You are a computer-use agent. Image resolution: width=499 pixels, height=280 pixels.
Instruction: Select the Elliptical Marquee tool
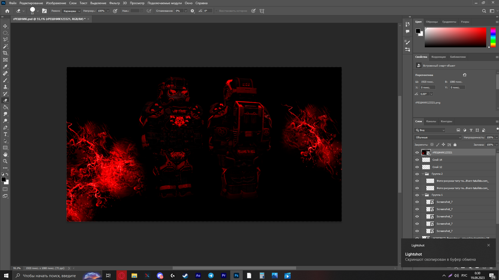click(5, 33)
